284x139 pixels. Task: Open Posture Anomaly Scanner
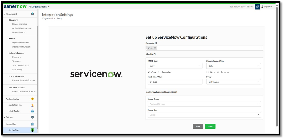[24, 80]
